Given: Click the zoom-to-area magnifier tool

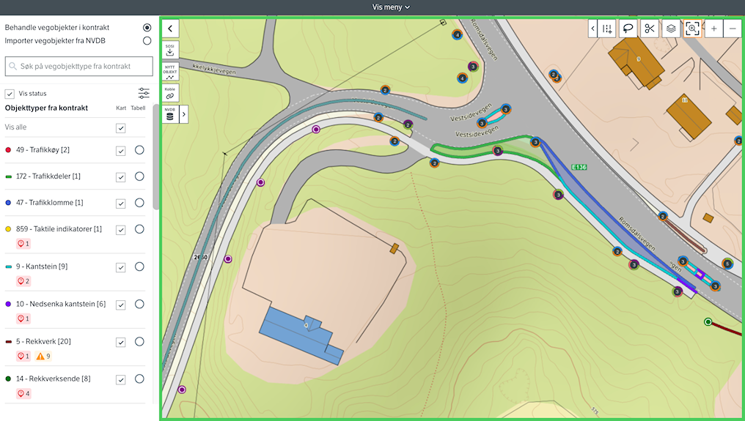Looking at the screenshot, I should point(692,29).
